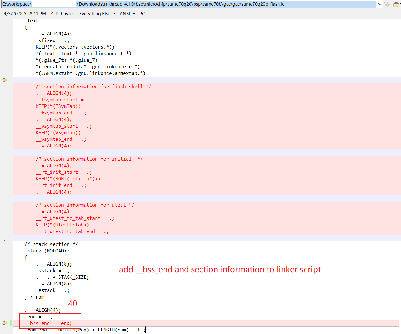Open the Everything Else file format dropdown
This screenshot has width=401, height=334.
click(97, 14)
